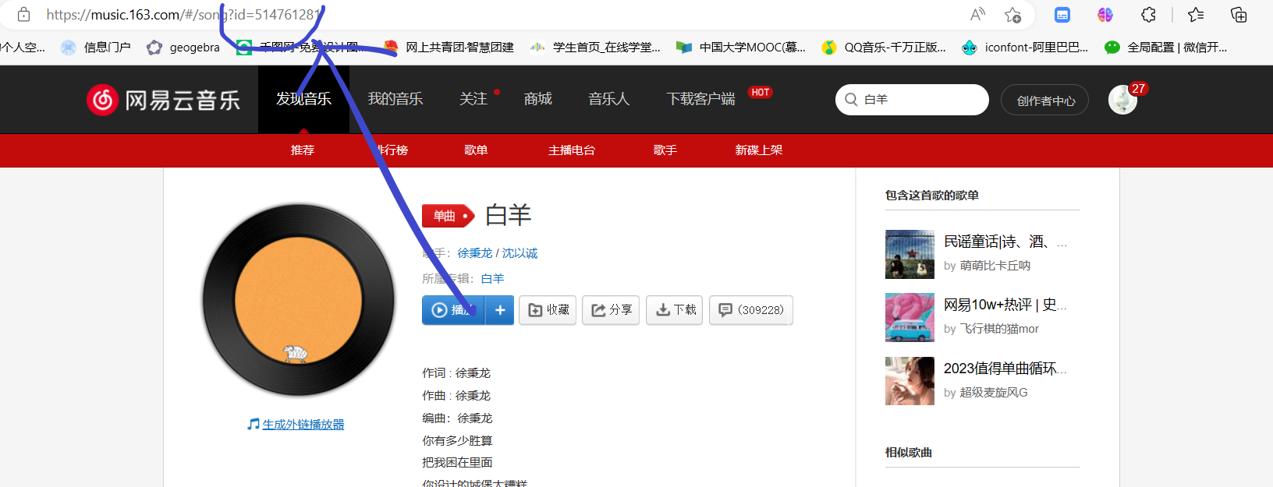The image size is (1273, 487).
Task: Click 生成外链播放器 link
Action: click(303, 425)
